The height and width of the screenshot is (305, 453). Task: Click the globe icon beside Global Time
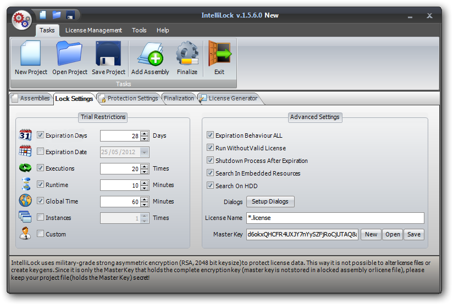pos(25,200)
